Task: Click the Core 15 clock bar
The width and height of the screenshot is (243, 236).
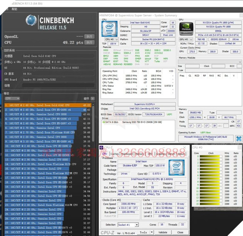Action: (x=211, y=204)
